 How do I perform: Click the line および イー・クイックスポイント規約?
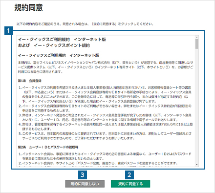click(x=54, y=45)
